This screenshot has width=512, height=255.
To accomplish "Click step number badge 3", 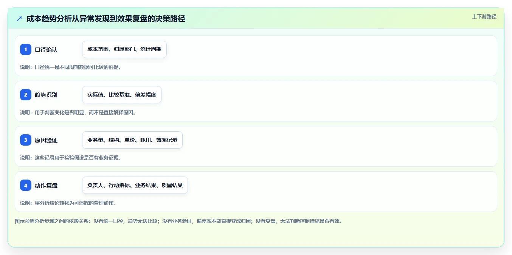I will [26, 140].
